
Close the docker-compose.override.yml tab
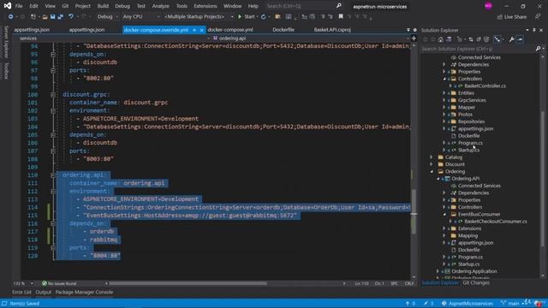click(x=202, y=30)
